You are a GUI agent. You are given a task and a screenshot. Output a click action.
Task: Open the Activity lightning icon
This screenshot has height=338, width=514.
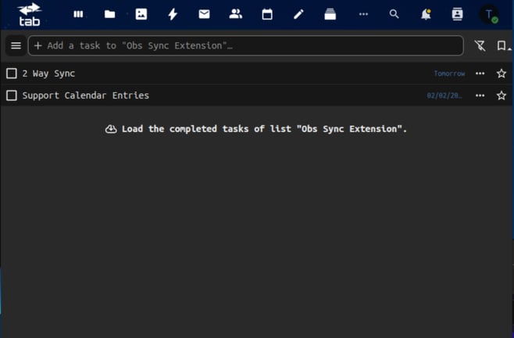click(x=173, y=14)
